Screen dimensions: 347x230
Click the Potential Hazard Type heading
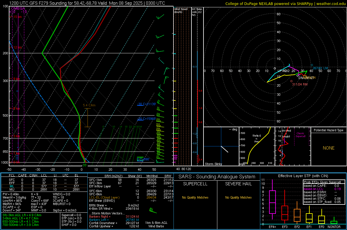328,130
